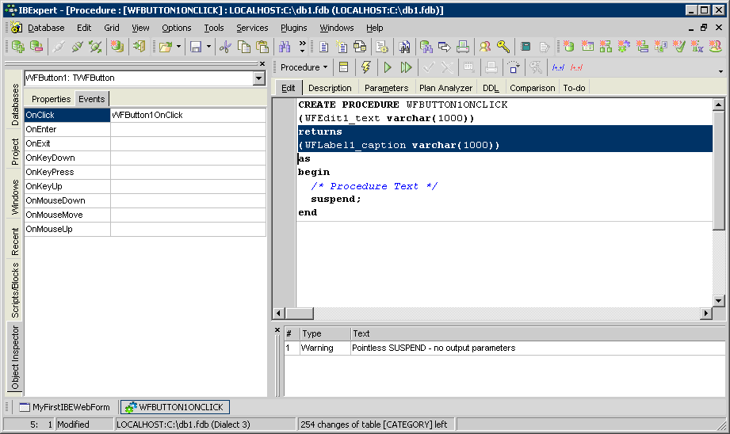Viewport: 730px width, 434px height.
Task: Click the editor vertical scrollbar down arrow
Action: [x=718, y=301]
